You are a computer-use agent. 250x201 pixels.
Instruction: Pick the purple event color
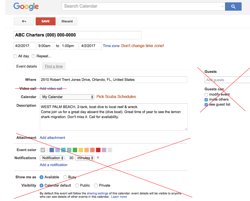coord(104,150)
